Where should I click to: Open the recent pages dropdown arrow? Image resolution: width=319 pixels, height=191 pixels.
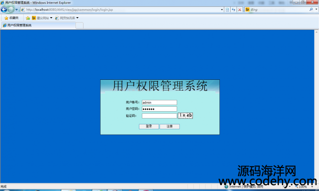pos(17,9)
